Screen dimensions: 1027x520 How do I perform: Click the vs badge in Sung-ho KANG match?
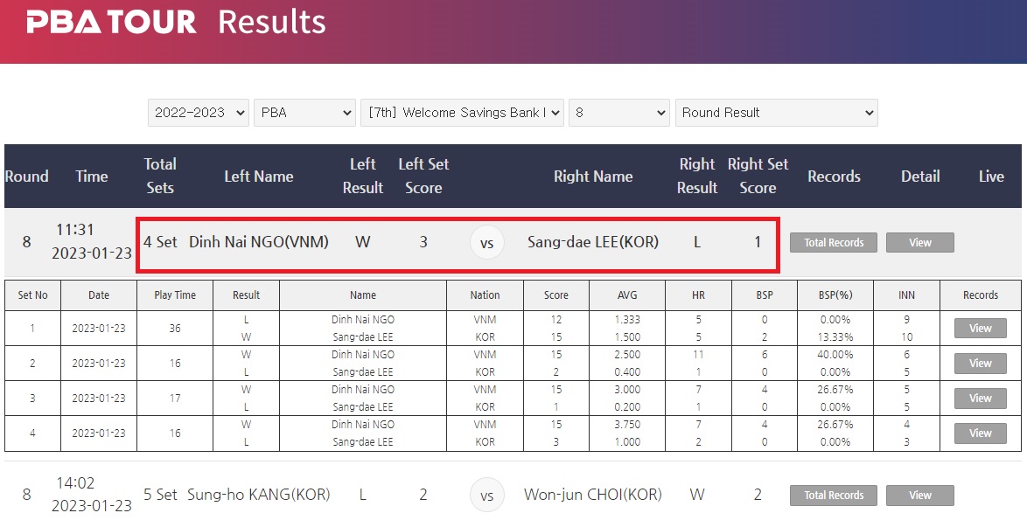(x=486, y=496)
